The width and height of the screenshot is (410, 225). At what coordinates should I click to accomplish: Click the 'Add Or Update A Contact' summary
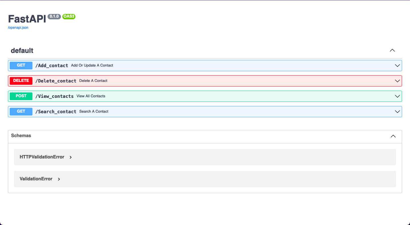(92, 65)
